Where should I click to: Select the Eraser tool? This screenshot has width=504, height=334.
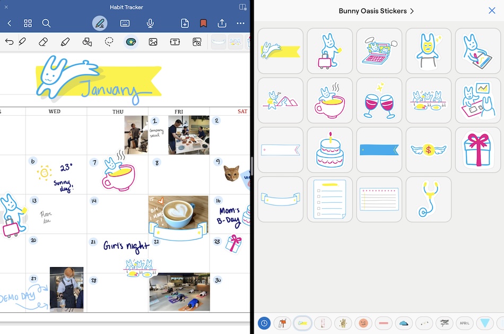pyautogui.click(x=44, y=41)
